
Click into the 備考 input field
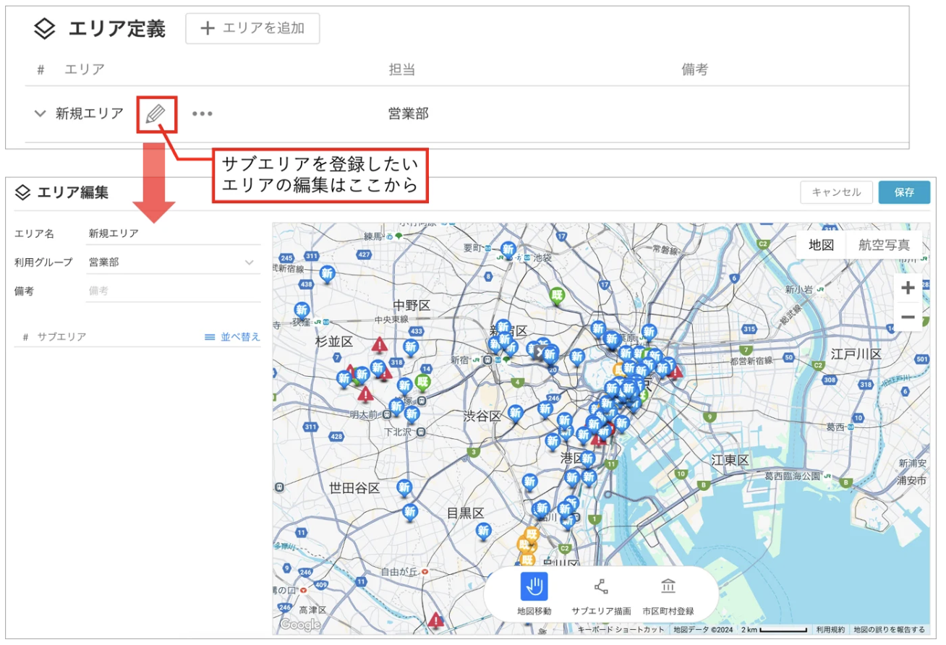(173, 291)
